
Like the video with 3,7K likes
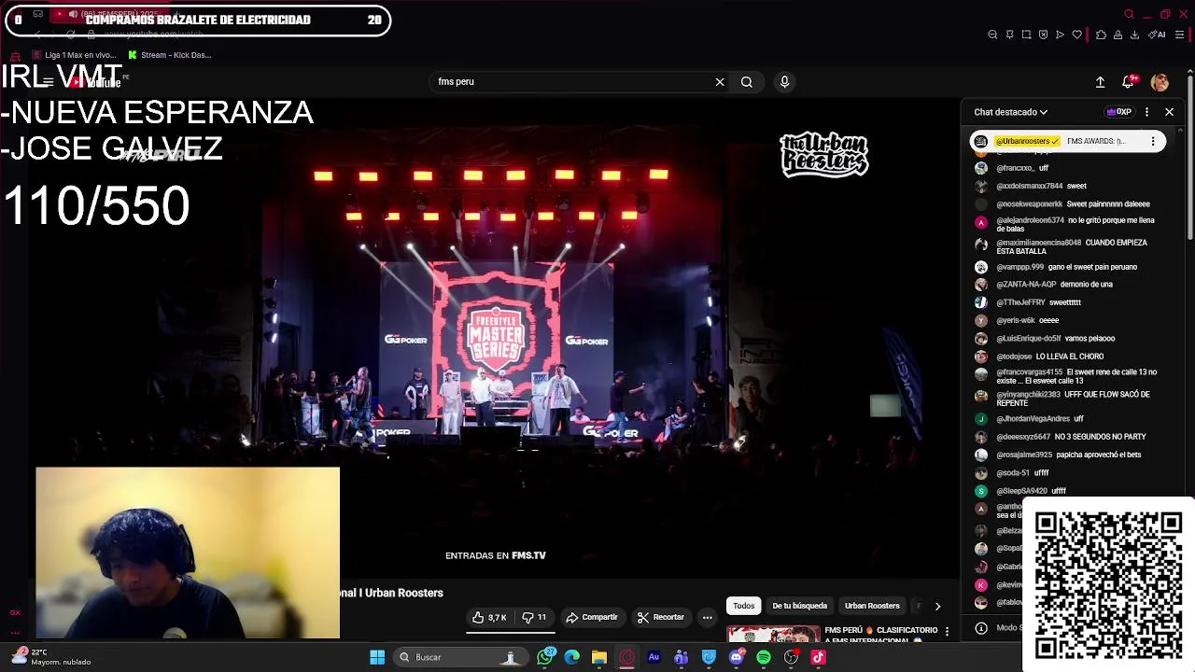489,618
